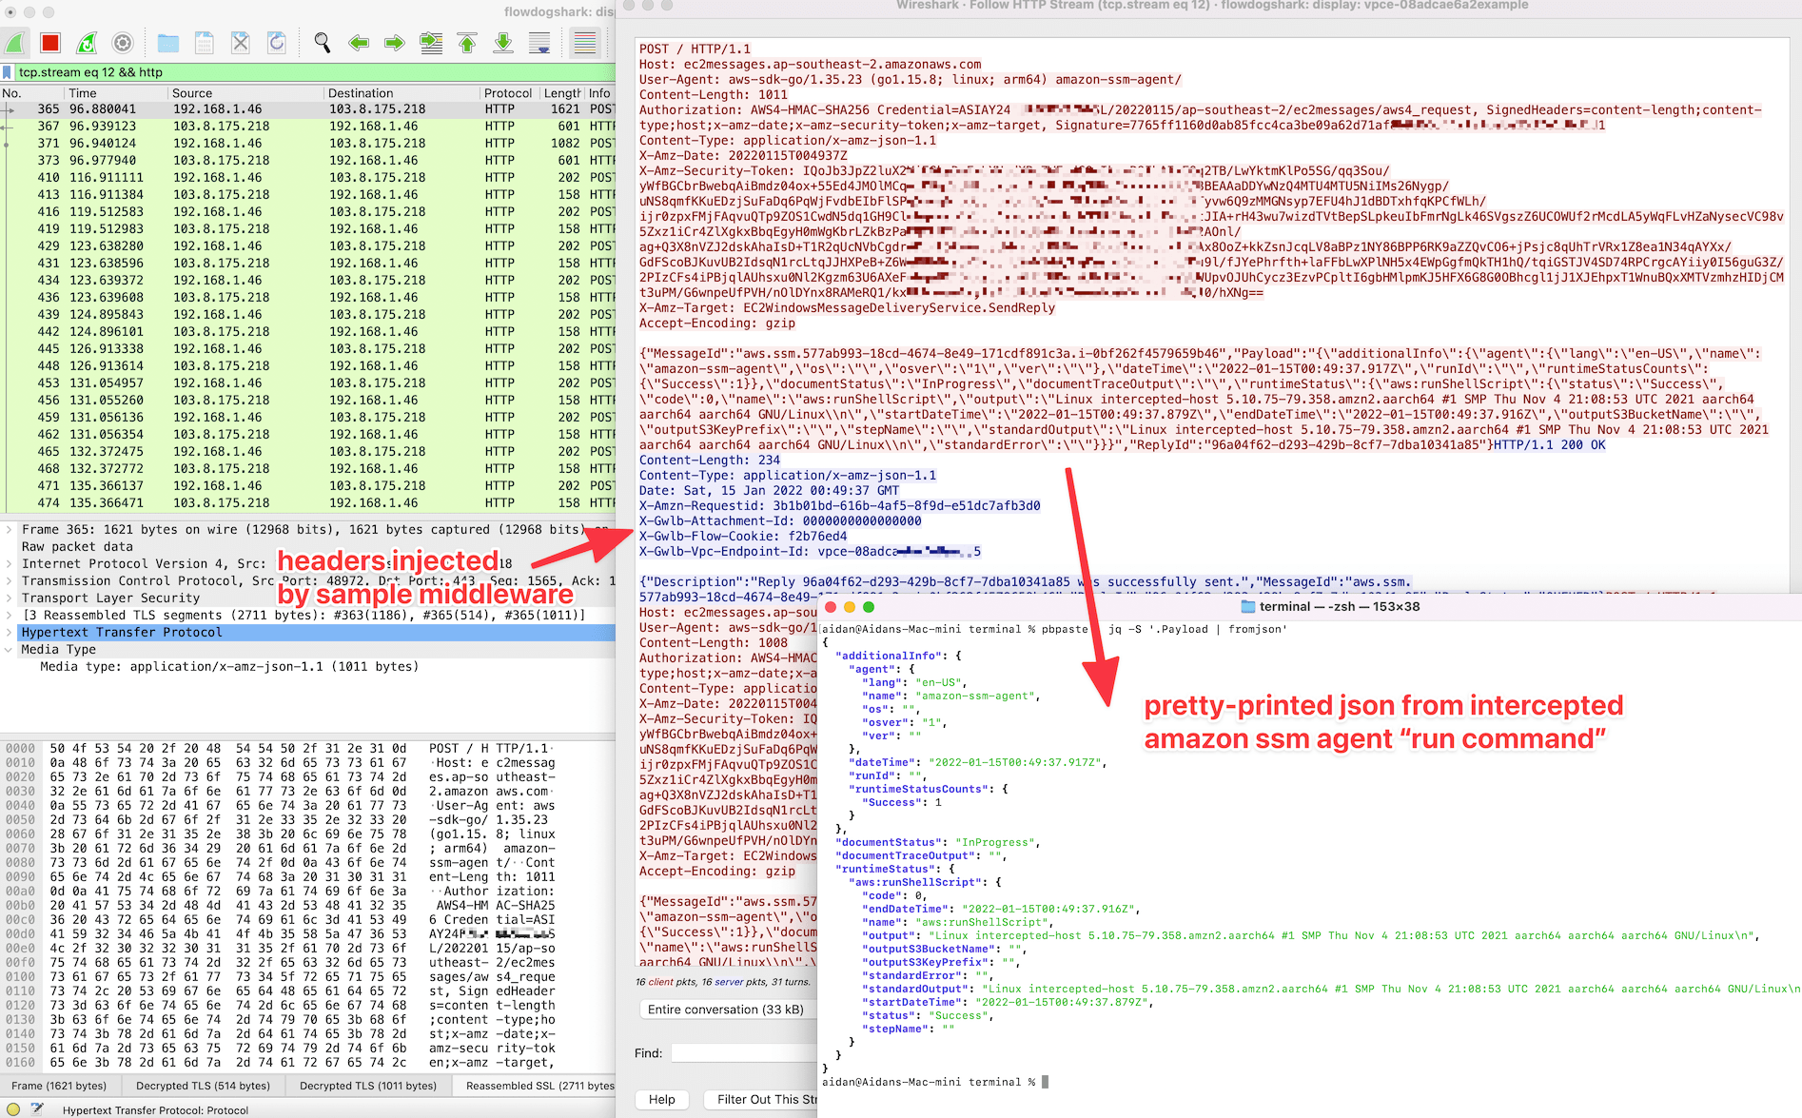Expand Hypertext Transfer Protocol row
The height and width of the screenshot is (1118, 1802).
point(9,633)
